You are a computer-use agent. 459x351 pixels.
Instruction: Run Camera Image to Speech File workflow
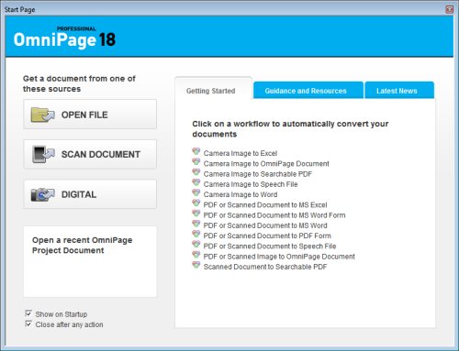(x=251, y=184)
